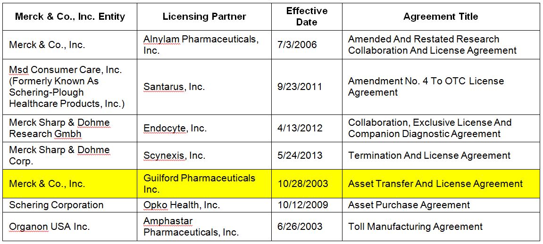
Task: Select the Licensing Partner column header
Action: [204, 17]
